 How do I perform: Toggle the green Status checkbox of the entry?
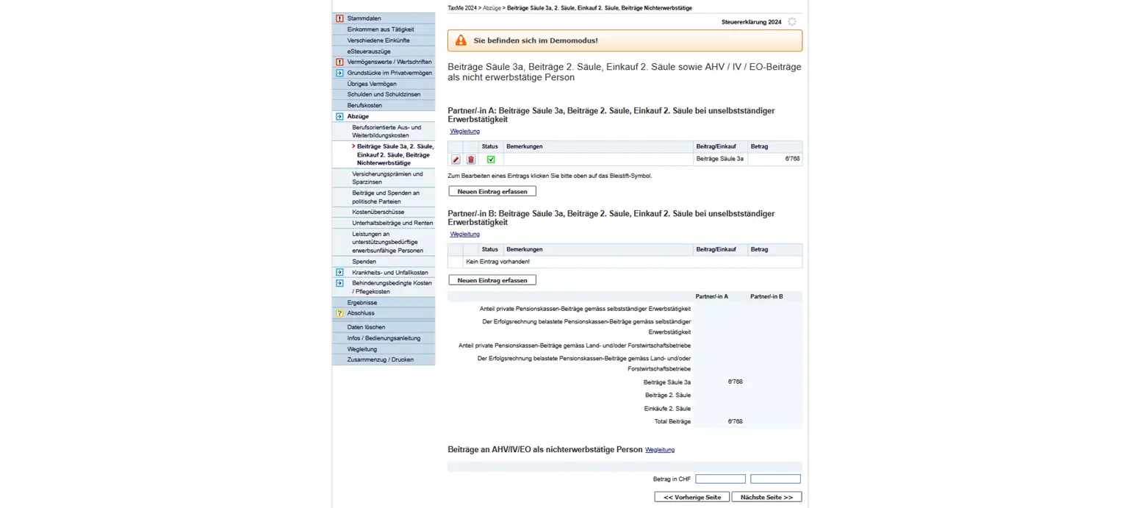[x=491, y=159]
